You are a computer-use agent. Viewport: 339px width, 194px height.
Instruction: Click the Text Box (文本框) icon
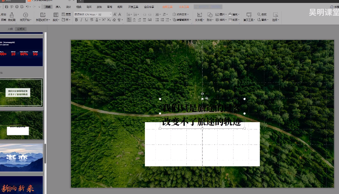tap(200, 15)
